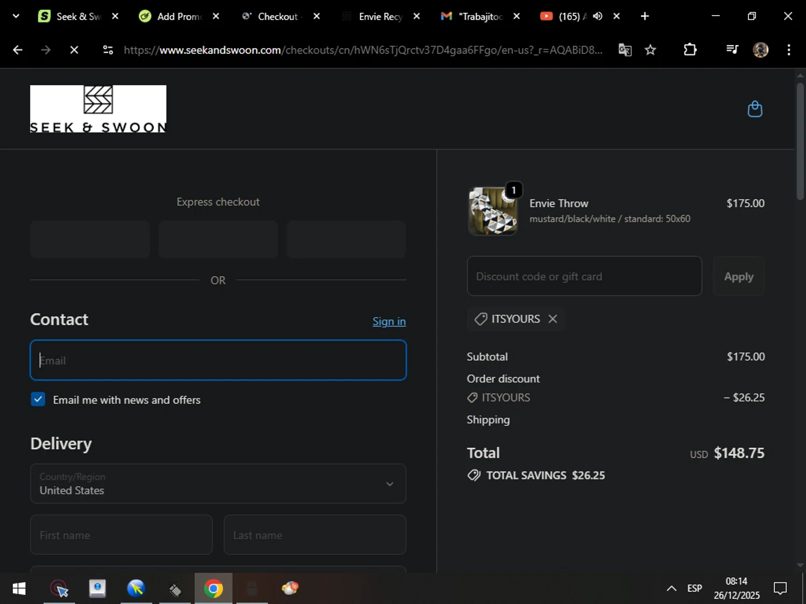Viewport: 806px width, 604px height.
Task: Click the Total $148.75 amount
Action: click(x=739, y=453)
